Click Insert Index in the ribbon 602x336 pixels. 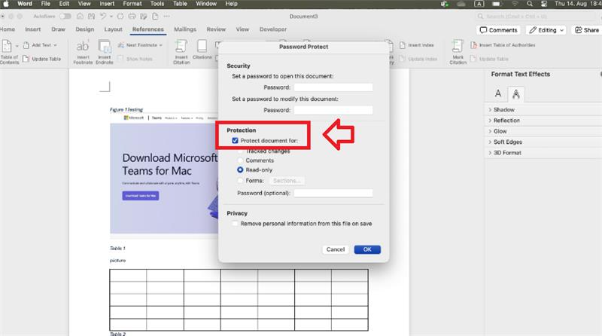pyautogui.click(x=417, y=45)
